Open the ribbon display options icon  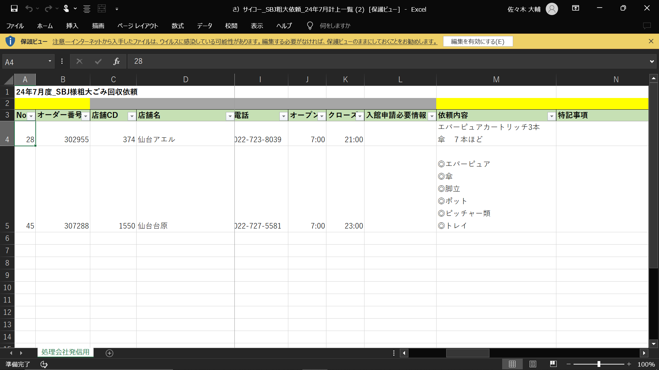pyautogui.click(x=576, y=8)
